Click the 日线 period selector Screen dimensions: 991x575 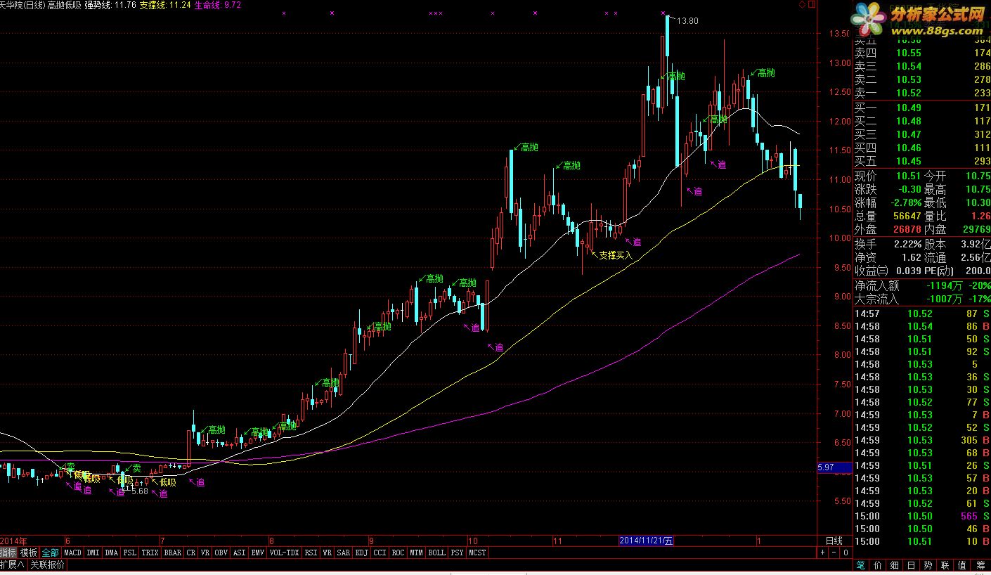[834, 541]
